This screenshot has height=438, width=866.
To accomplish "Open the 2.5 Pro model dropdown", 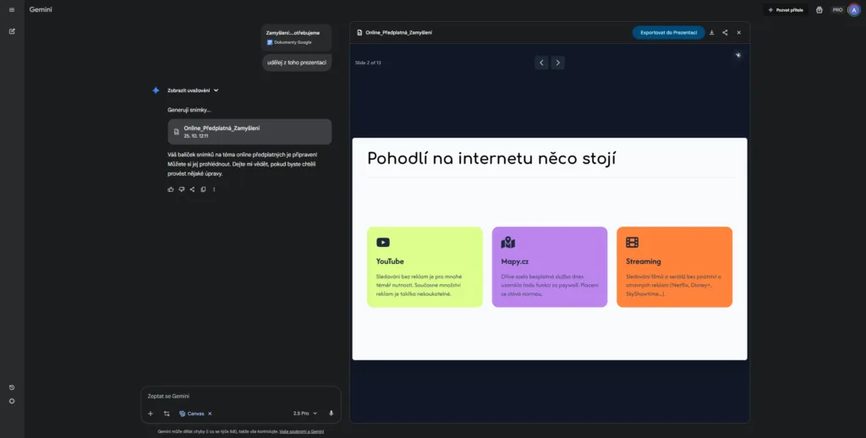I will point(304,413).
